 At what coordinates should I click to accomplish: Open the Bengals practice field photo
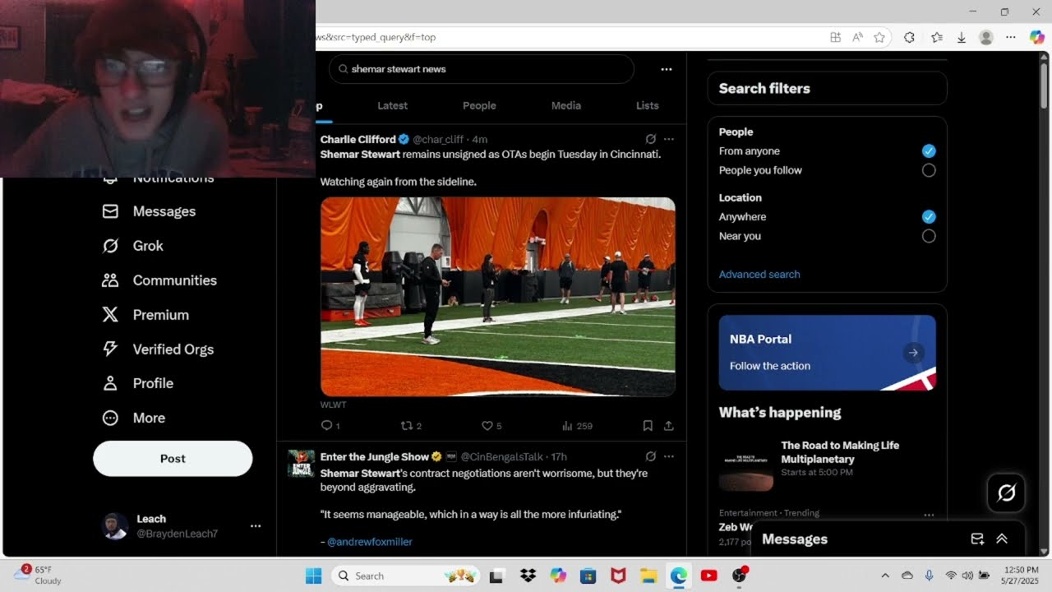pyautogui.click(x=498, y=297)
